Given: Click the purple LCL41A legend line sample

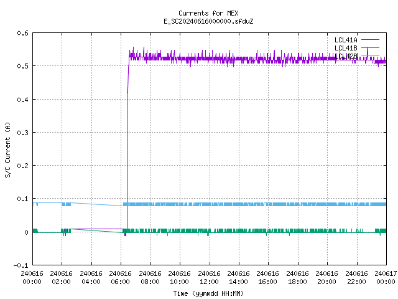Looking at the screenshot, I should (x=370, y=40).
